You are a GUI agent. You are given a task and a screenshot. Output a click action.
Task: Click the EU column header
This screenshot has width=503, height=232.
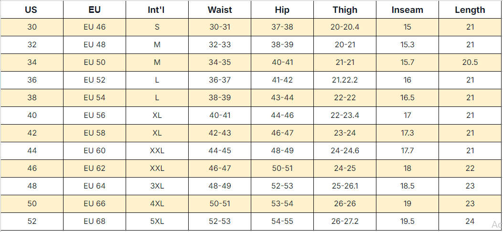click(x=95, y=10)
